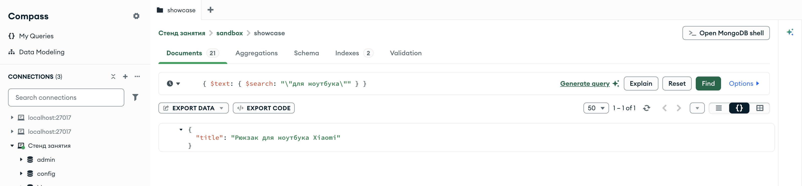
Task: Go to next page arrow
Action: (x=679, y=108)
